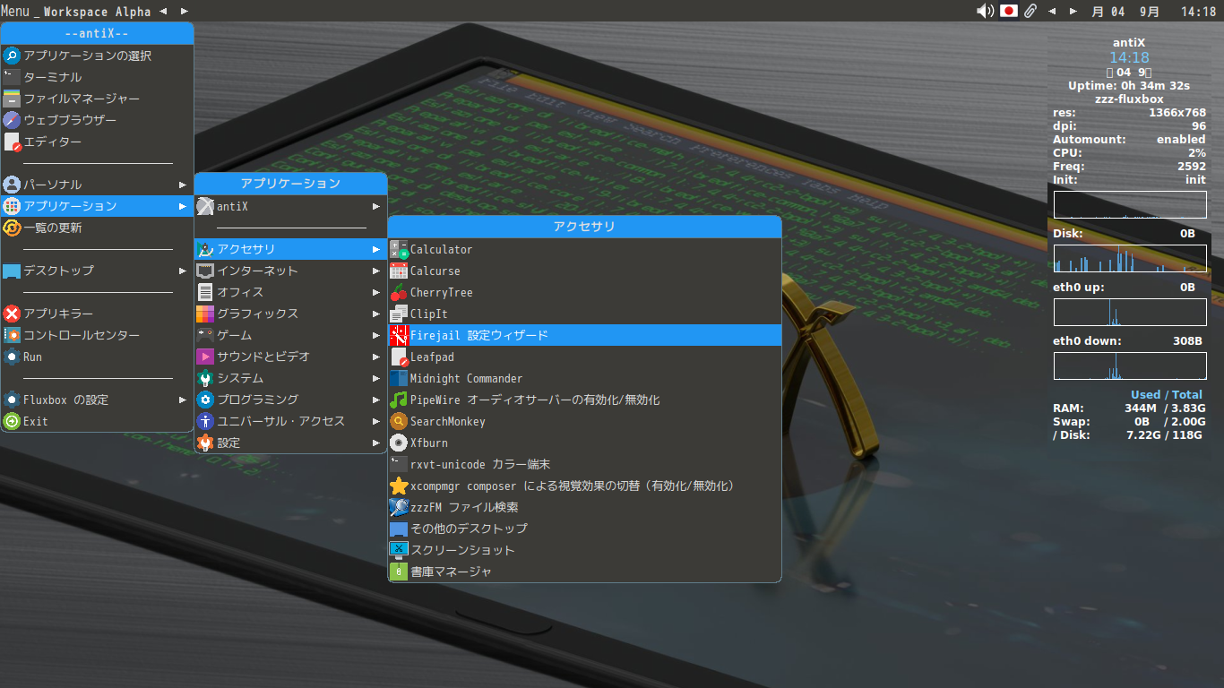This screenshot has width=1224, height=688.
Task: Click the アプリキラー red X icon
Action: [x=12, y=314]
